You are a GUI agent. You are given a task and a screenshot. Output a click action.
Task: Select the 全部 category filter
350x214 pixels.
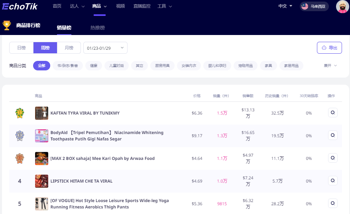[41, 66]
